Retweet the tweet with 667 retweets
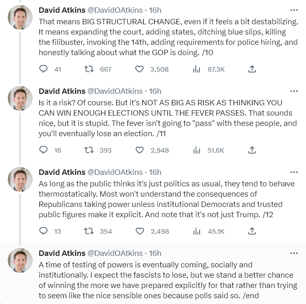This screenshot has height=304, width=306. pyautogui.click(x=89, y=69)
